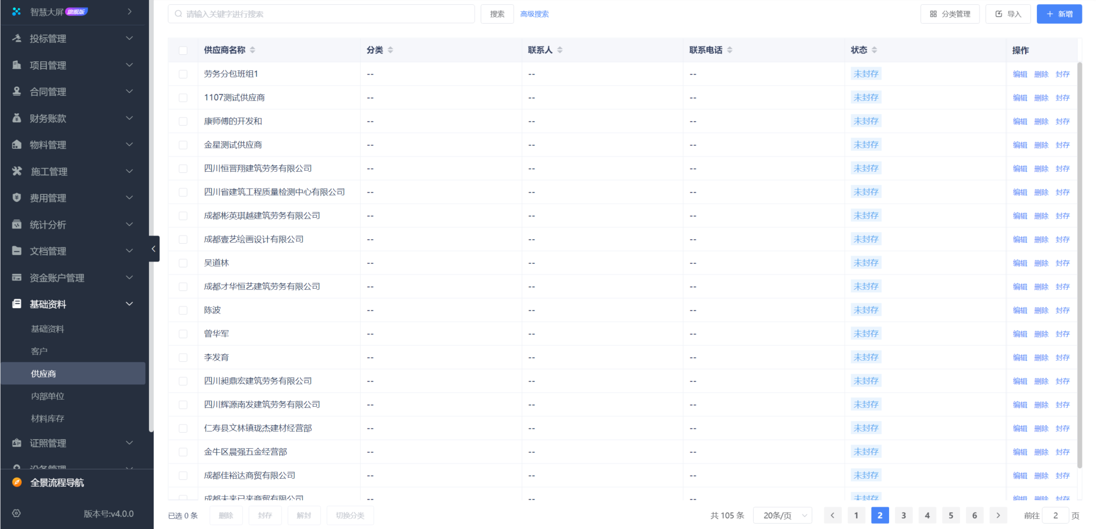Click 编辑 for 劳务分包班组1
The image size is (1096, 529).
[1020, 74]
